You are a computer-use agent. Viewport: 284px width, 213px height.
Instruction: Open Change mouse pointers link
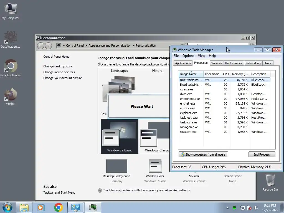click(59, 72)
